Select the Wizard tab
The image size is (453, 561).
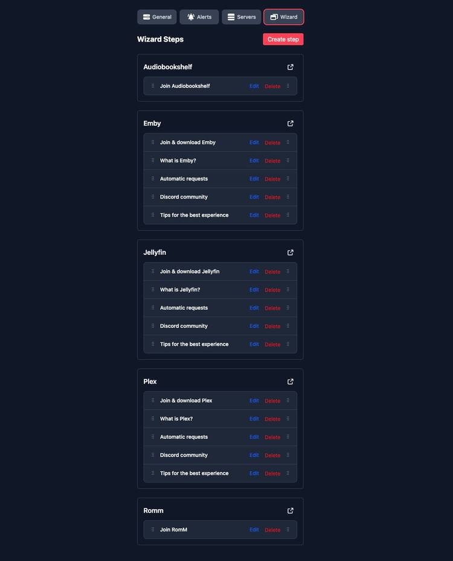[283, 17]
